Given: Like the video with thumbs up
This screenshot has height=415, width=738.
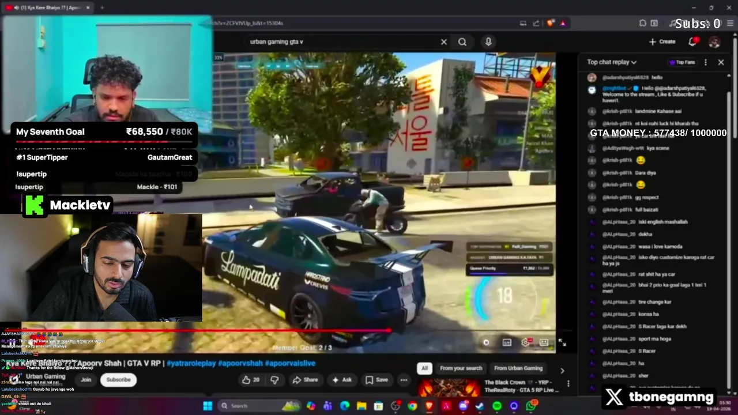Looking at the screenshot, I should click(x=251, y=380).
